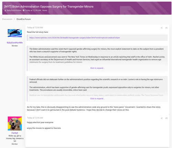Click the 'As for my take' paragraph

tap(94, 109)
